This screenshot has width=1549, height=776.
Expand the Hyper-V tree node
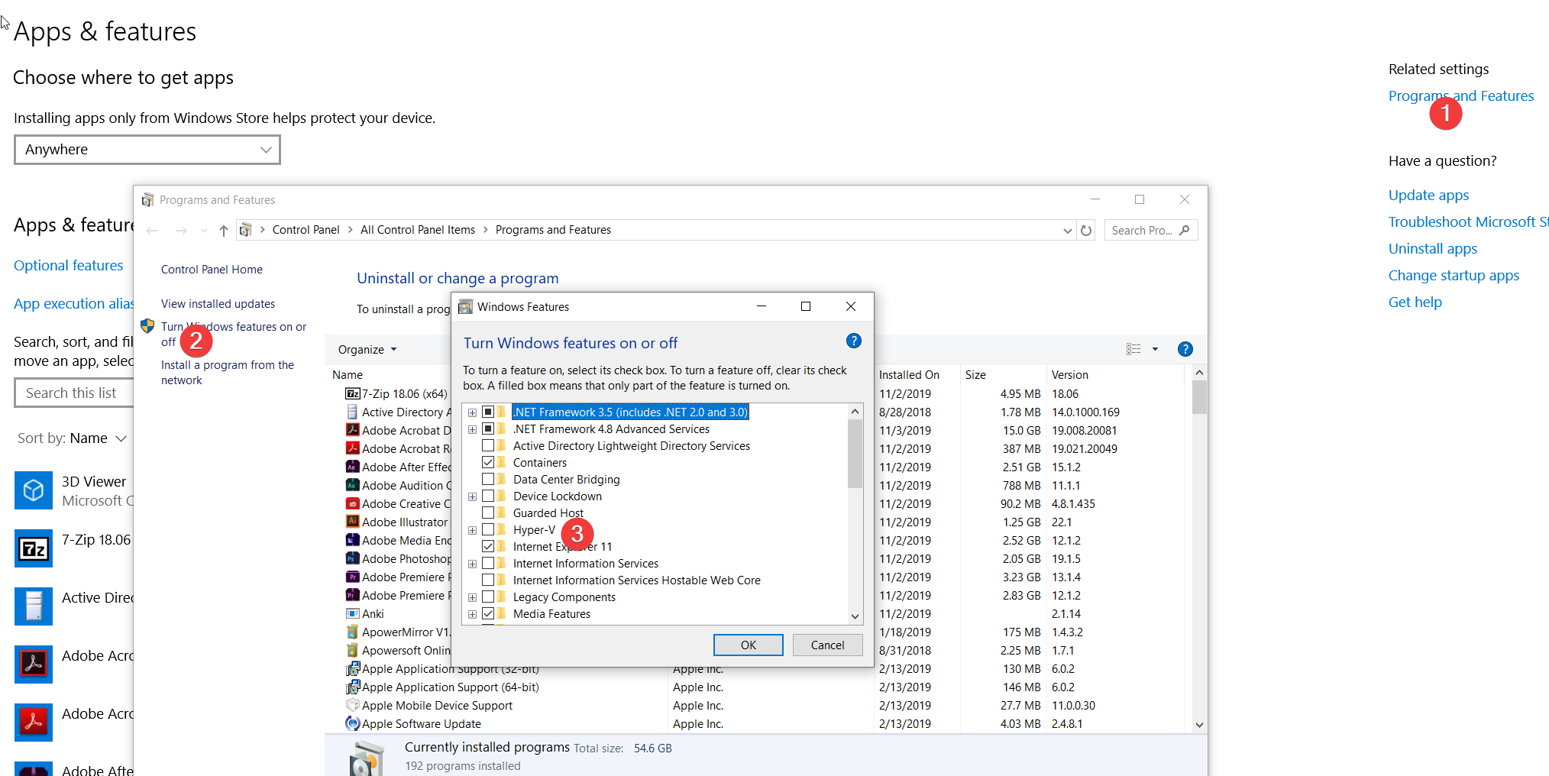click(472, 530)
